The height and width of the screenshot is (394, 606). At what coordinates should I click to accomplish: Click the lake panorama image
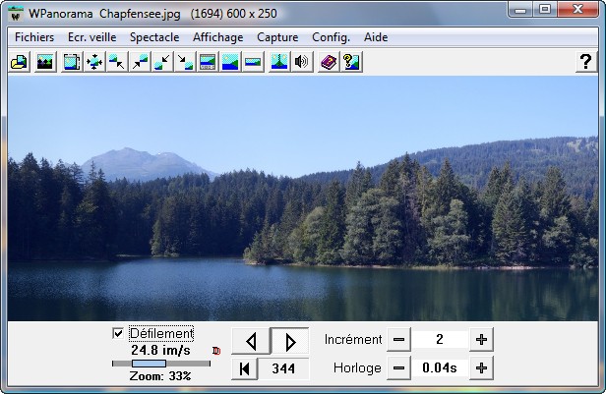[303, 197]
